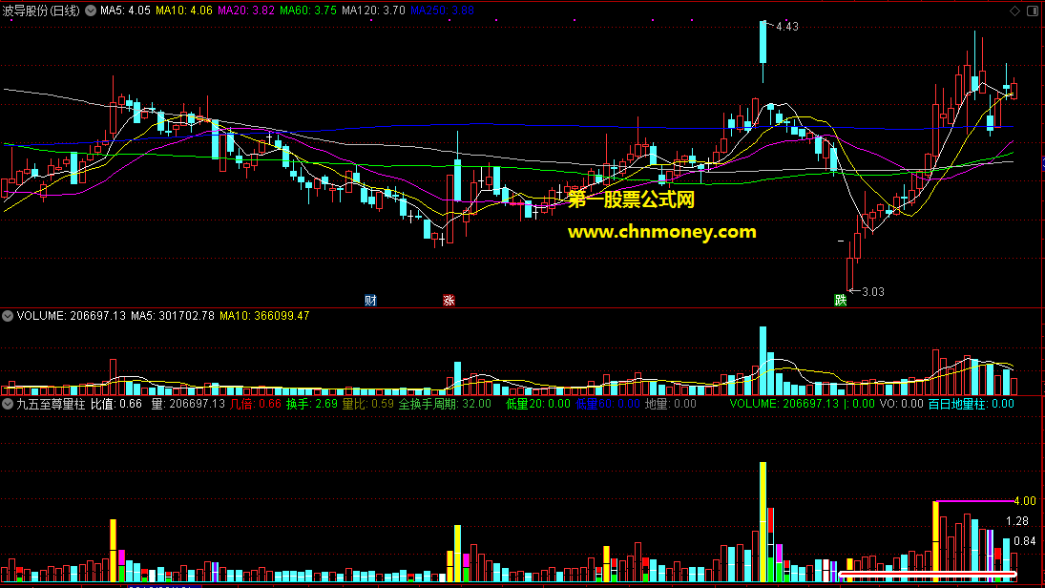
Task: Click the 量比: 0.59 value
Action: (367, 404)
